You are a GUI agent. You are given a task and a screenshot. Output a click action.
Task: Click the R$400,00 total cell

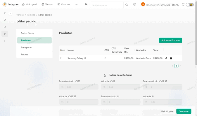click(158, 58)
